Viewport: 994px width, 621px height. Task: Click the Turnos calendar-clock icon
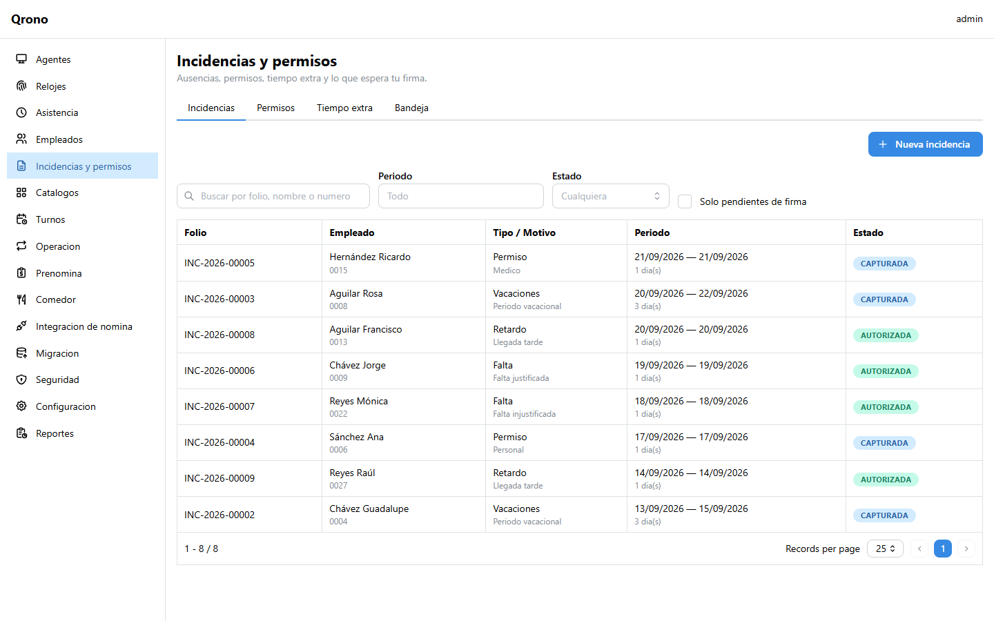point(21,219)
